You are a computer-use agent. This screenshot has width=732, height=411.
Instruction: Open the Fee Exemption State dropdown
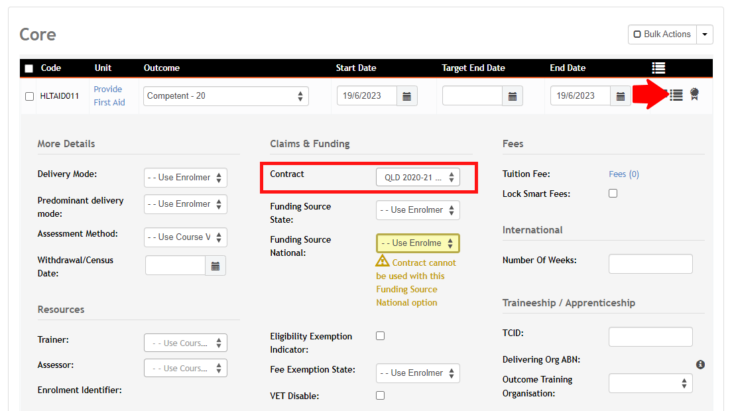(x=418, y=373)
